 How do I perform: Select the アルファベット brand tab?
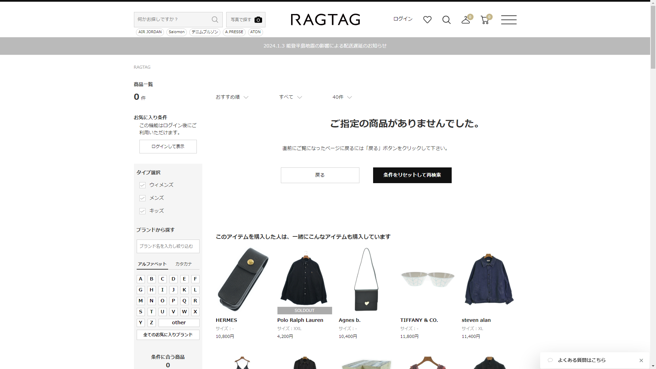pos(152,264)
